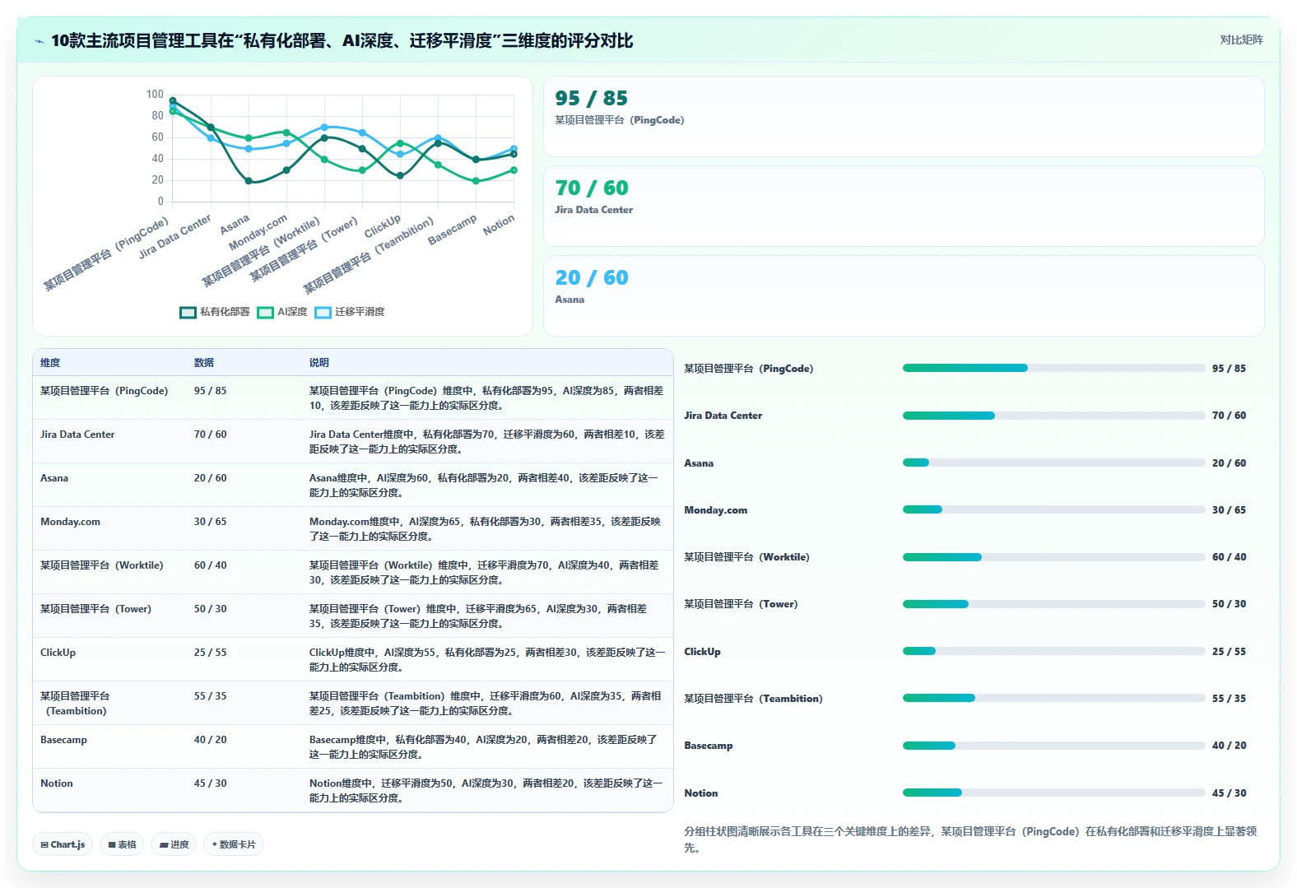Click the 数据卡片 tag

(x=234, y=844)
